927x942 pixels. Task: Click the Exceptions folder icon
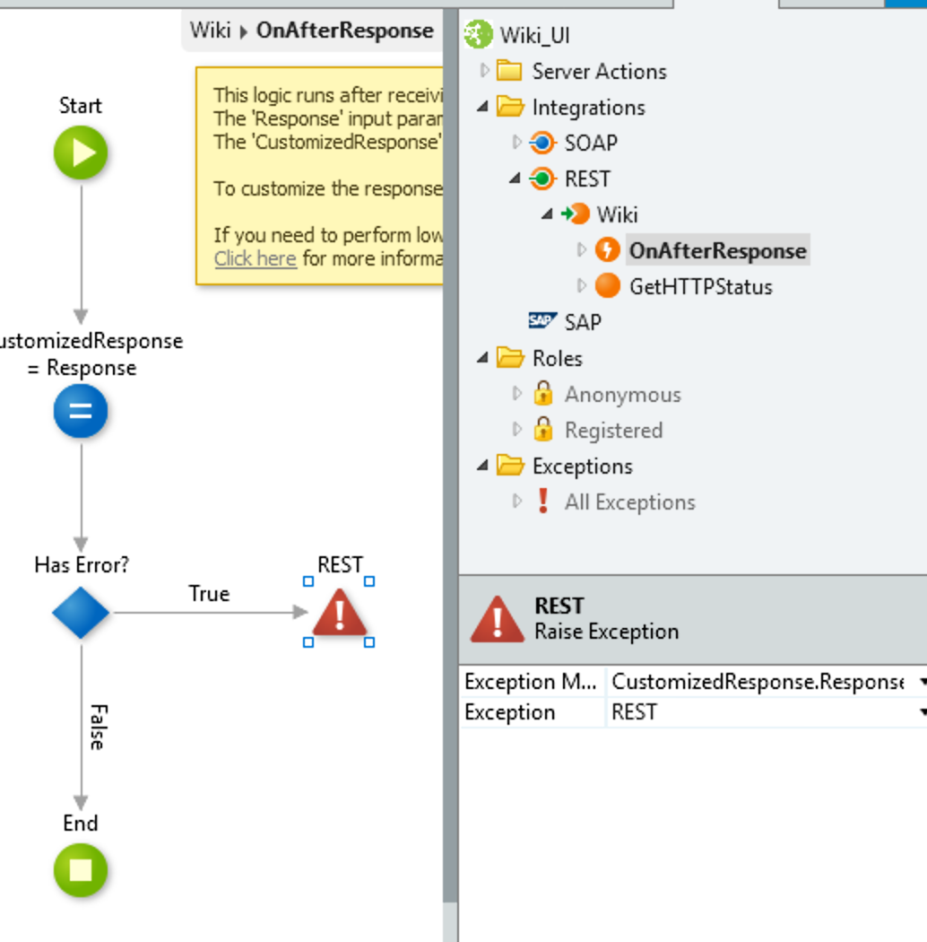tap(510, 465)
